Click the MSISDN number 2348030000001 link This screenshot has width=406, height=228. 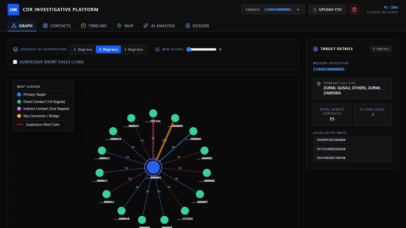tap(329, 69)
